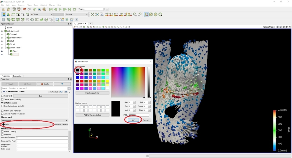Screen dimensions: 292x158
Task: Click the properties search box
Action: (x=34, y=89)
